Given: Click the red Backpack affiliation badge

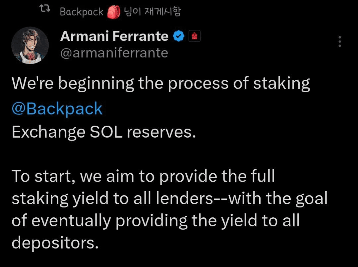Looking at the screenshot, I should coord(194,36).
